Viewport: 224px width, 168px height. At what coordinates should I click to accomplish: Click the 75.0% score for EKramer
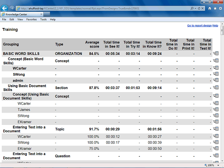coord(94,148)
